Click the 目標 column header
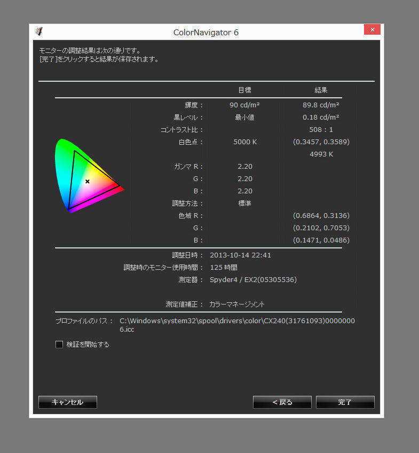The image size is (419, 453). 244,90
